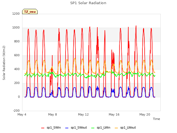Viewport: 177px width, 133px height.
Task: Click the 400 y-axis label
Action: point(17,69)
